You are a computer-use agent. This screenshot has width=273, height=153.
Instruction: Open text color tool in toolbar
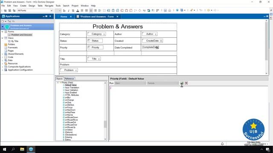pyautogui.click(x=78, y=11)
